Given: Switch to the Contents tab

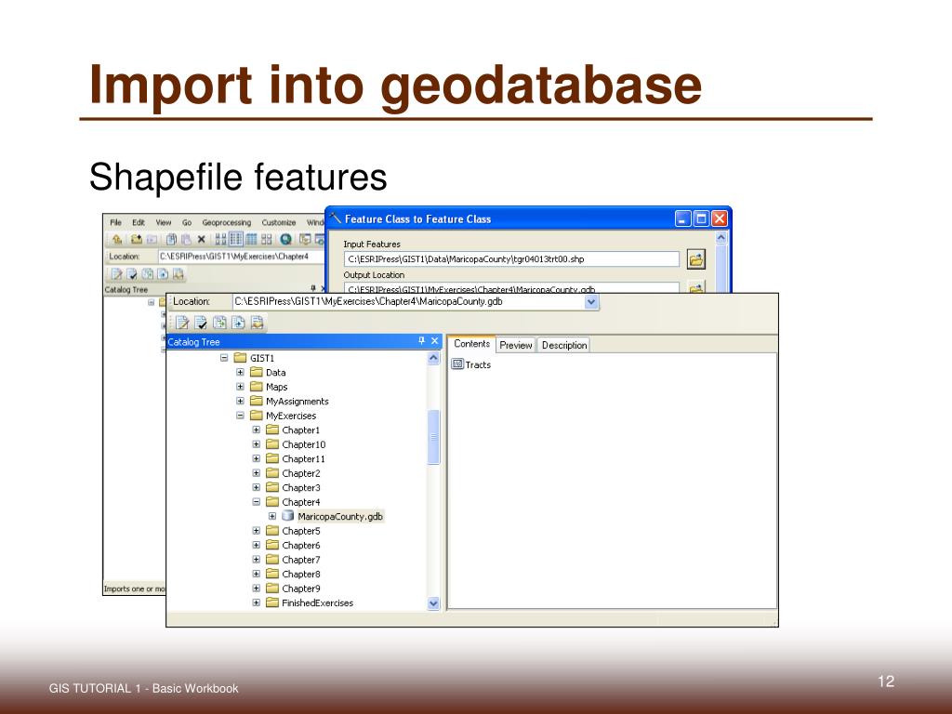Looking at the screenshot, I should click(x=471, y=344).
